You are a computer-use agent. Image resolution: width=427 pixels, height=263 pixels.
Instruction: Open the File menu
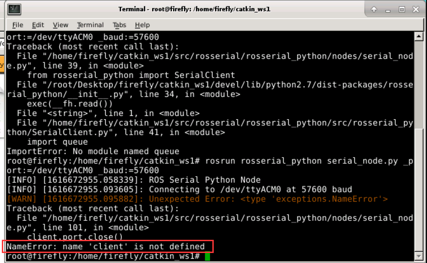click(x=17, y=25)
